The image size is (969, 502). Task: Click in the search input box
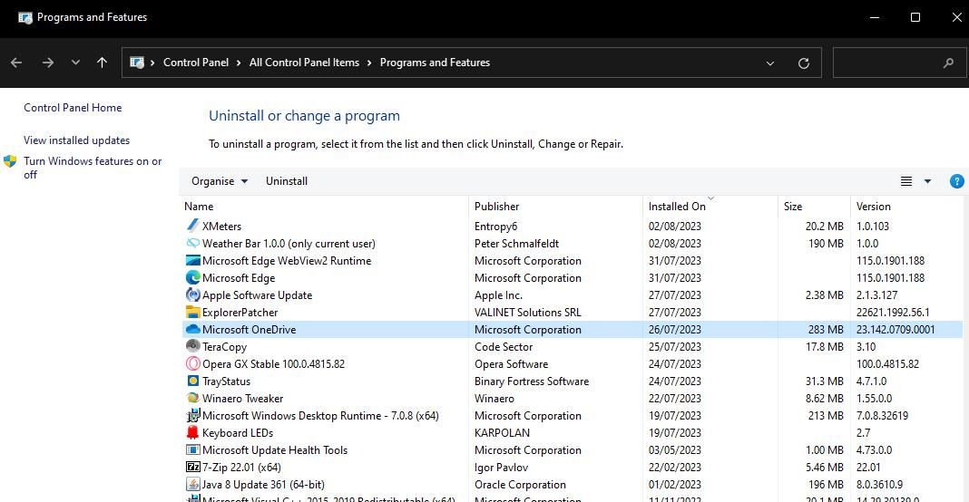coord(898,63)
